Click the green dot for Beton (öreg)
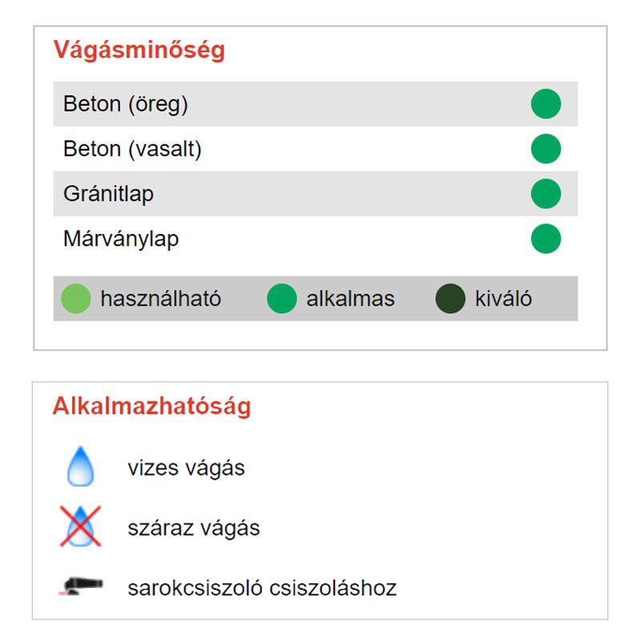The height and width of the screenshot is (641, 641). coord(546,104)
